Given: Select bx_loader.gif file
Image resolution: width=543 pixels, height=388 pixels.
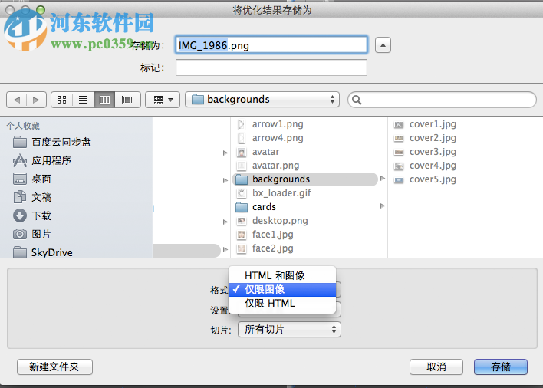Looking at the screenshot, I should point(281,193).
